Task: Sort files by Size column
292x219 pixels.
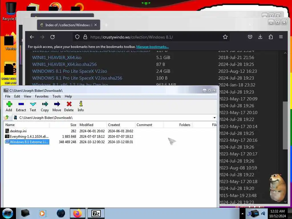Action: click(64, 125)
